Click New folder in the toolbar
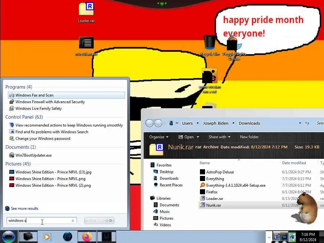Screen dimensions: 324x243 [249, 137]
